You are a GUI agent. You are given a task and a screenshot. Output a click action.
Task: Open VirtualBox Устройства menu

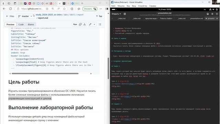coord(143,6)
